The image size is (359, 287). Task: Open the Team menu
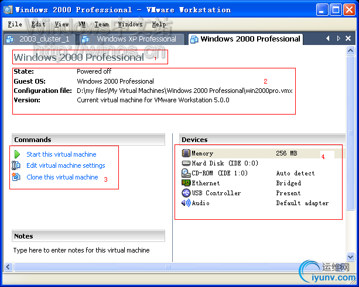coord(101,24)
